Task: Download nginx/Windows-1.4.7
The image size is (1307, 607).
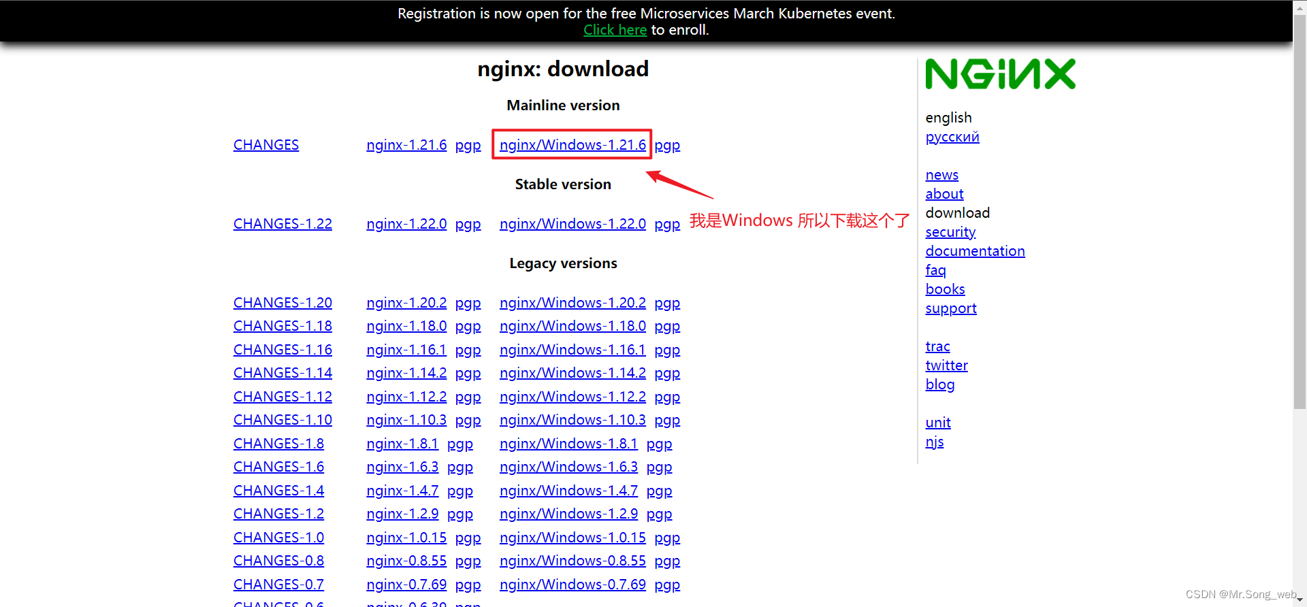Action: [568, 491]
